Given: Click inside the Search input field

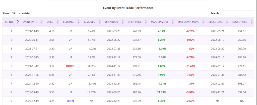Looking at the screenshot, I should [x=237, y=13].
